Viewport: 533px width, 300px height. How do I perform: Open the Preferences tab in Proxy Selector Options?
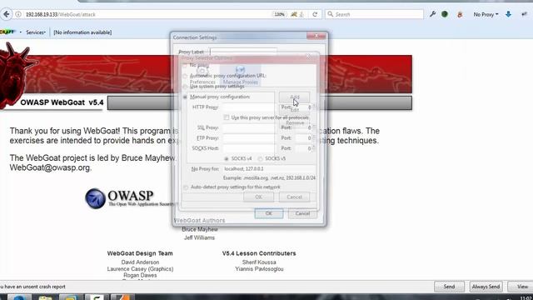[202, 76]
